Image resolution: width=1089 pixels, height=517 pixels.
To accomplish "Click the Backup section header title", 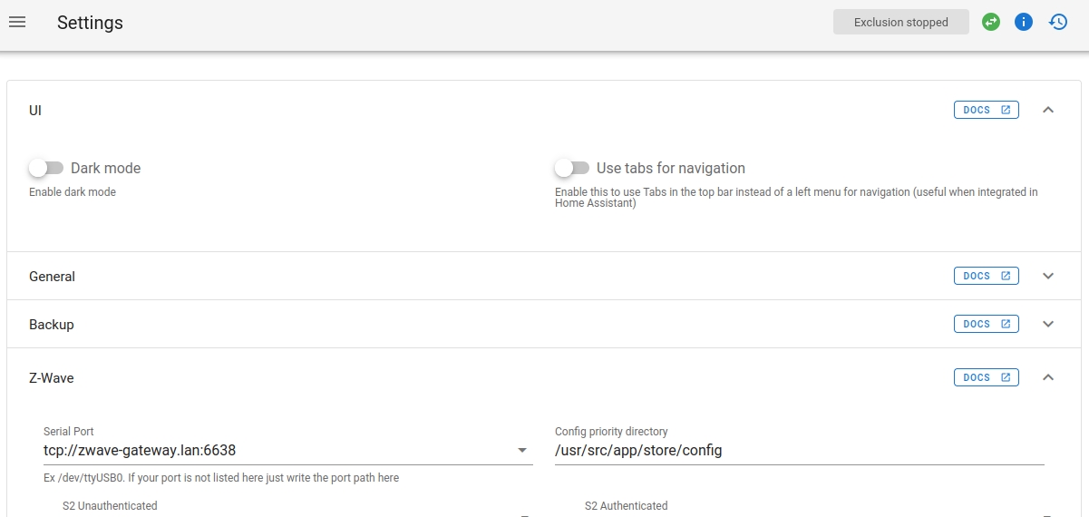I will pyautogui.click(x=52, y=325).
